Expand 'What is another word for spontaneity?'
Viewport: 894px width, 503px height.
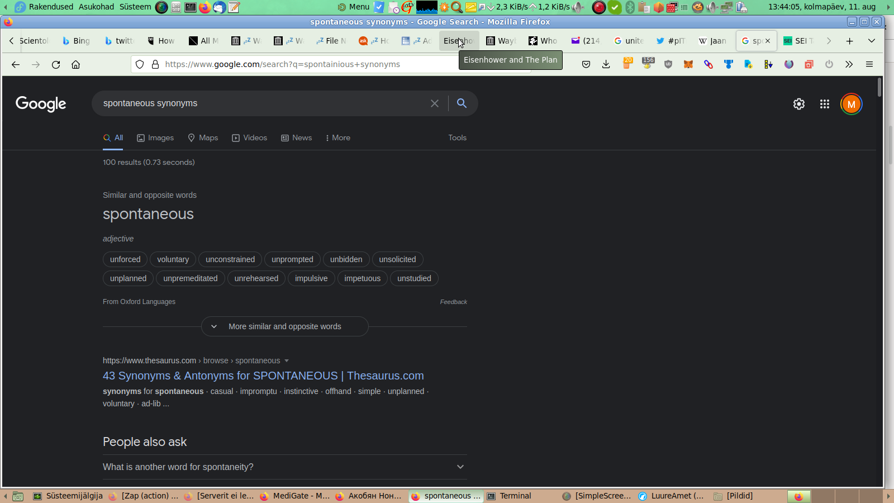[x=285, y=467]
